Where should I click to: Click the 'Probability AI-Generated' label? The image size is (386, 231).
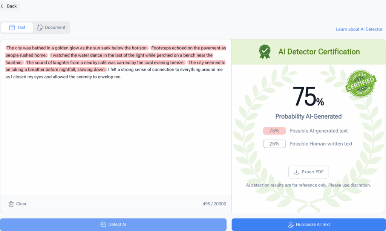click(x=308, y=116)
